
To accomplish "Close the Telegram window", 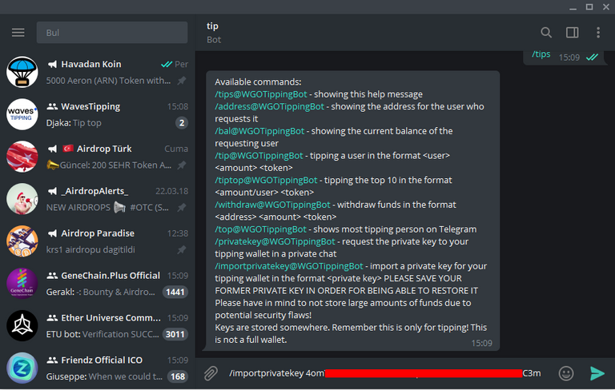I will 606,7.
